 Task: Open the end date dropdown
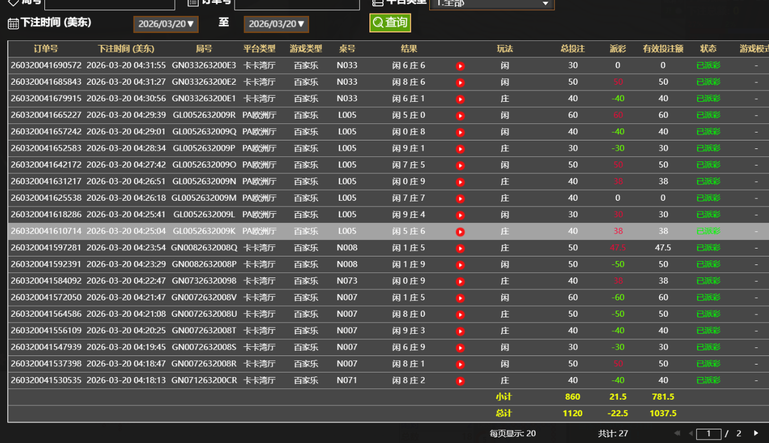(276, 24)
